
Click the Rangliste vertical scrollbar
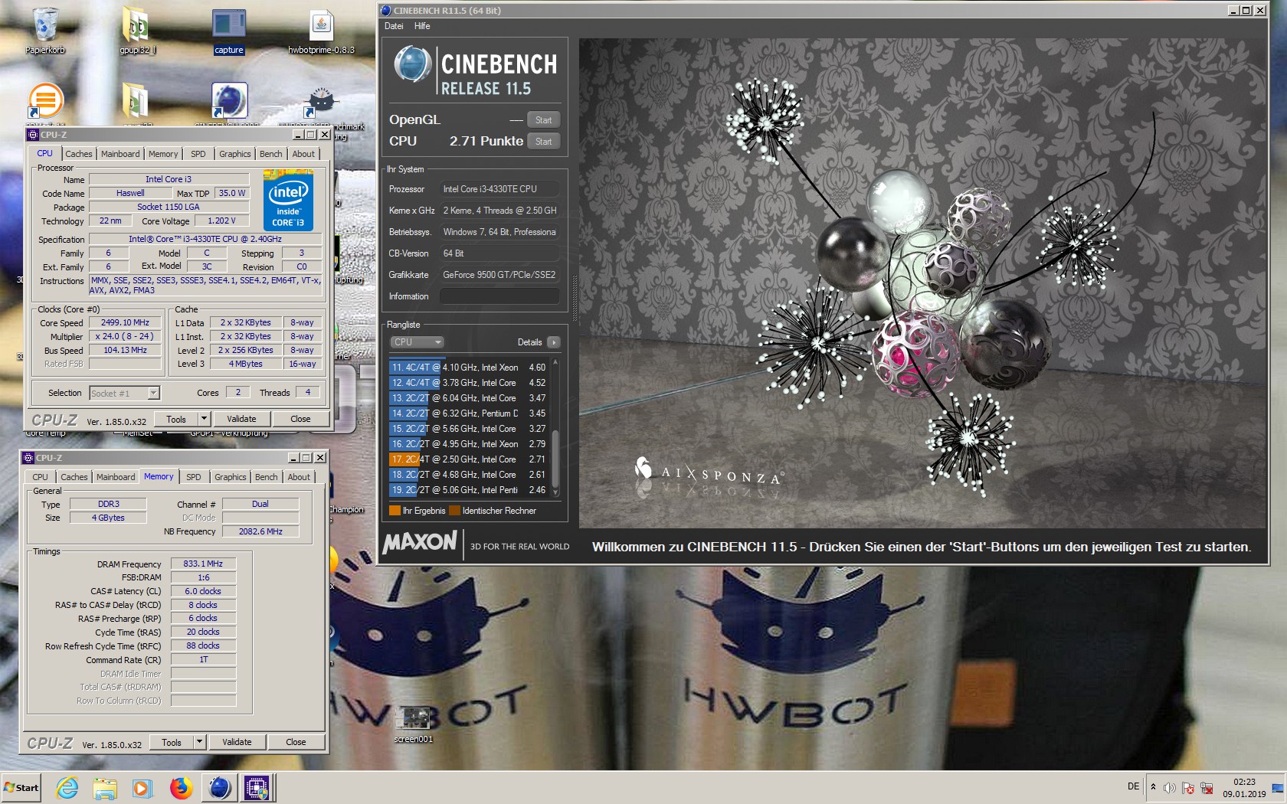point(555,429)
